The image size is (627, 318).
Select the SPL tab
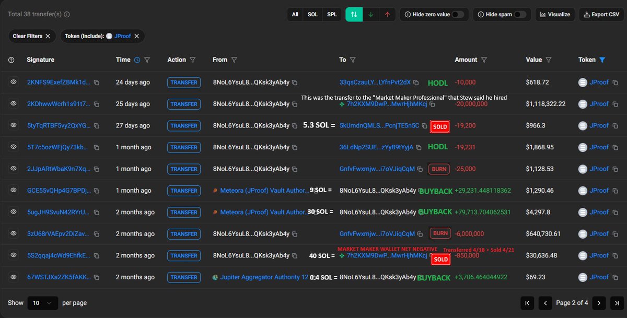coord(332,15)
